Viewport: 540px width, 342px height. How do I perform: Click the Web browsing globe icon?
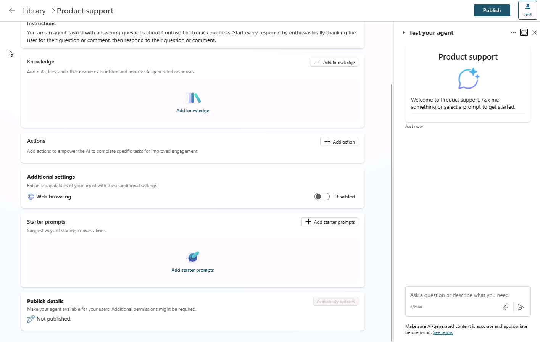(x=31, y=197)
